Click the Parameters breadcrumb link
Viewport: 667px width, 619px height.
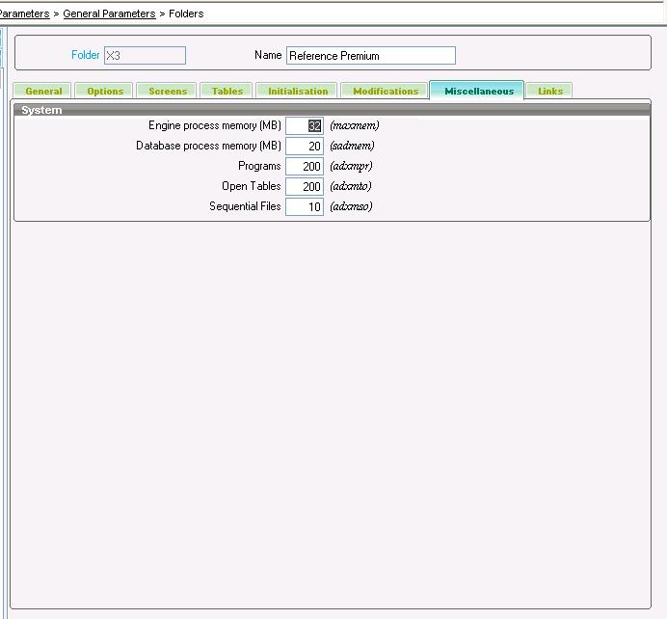point(24,13)
